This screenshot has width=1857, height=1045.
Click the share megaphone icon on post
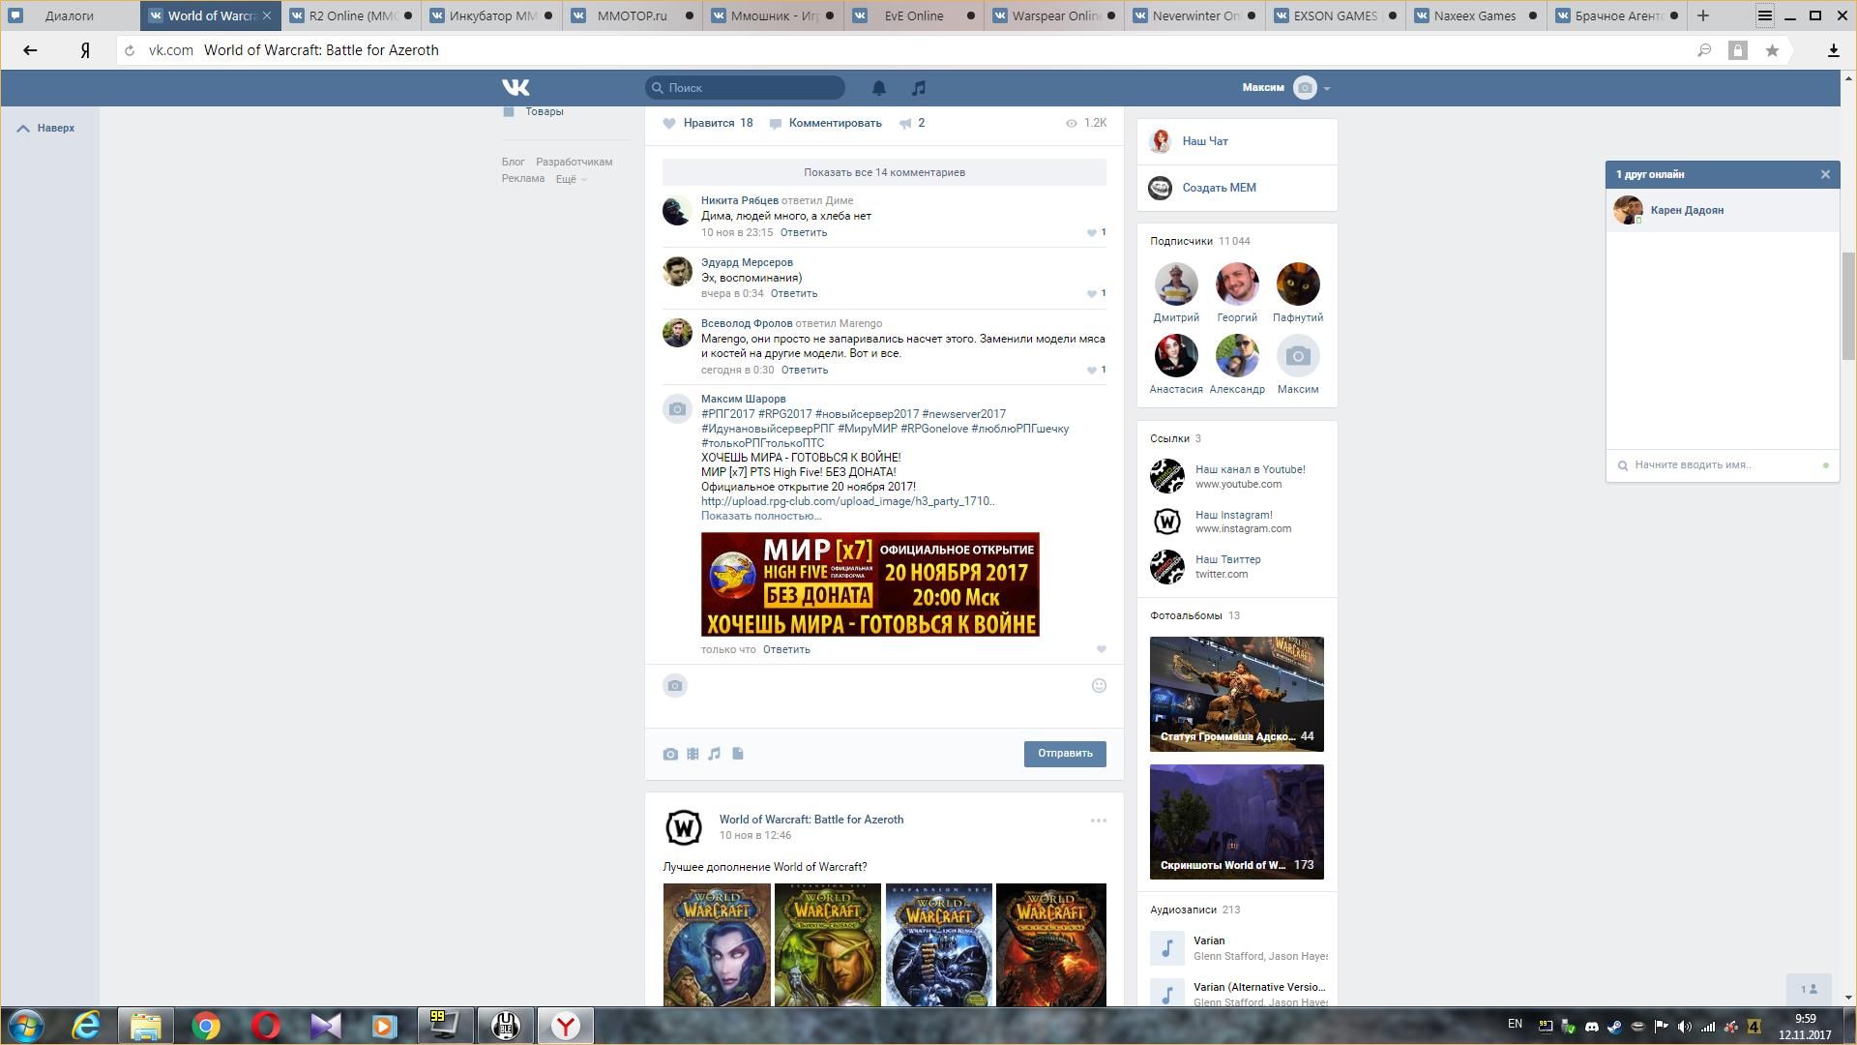coord(905,123)
